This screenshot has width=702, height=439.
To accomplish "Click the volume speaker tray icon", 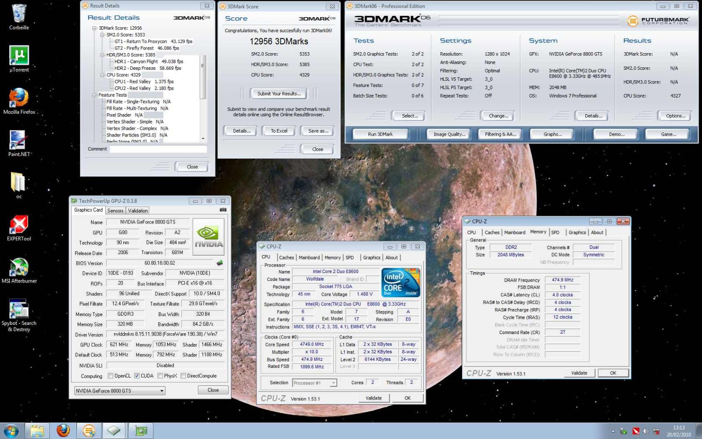I will [645, 432].
